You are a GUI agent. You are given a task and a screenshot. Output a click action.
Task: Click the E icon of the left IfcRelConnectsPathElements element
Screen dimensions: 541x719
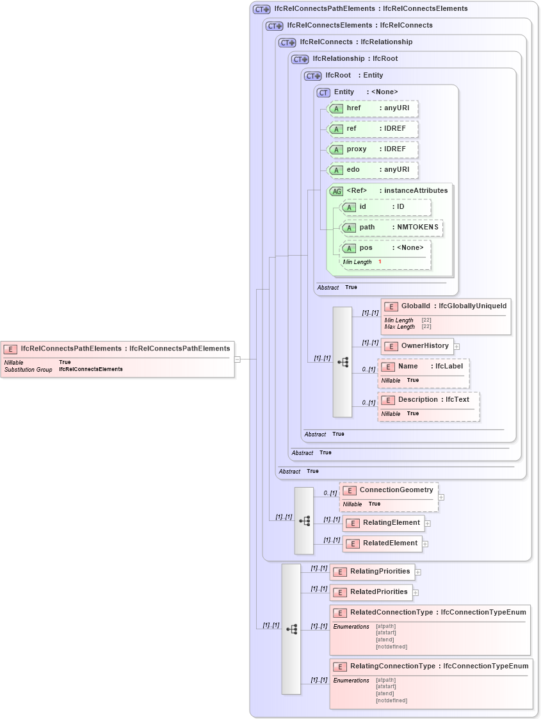pyautogui.click(x=10, y=349)
